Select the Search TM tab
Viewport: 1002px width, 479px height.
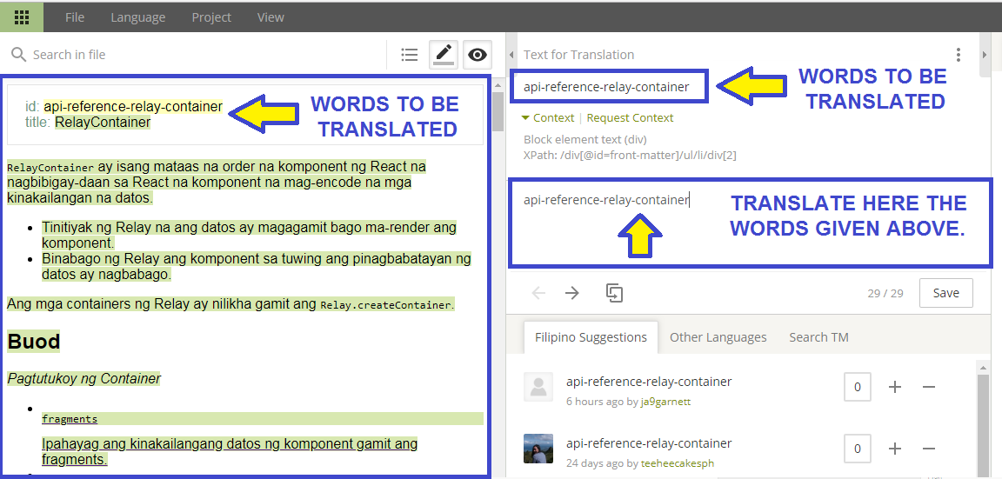coord(818,337)
